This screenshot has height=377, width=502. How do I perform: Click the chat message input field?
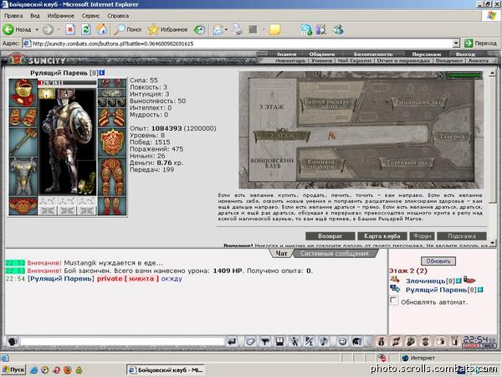(122, 342)
